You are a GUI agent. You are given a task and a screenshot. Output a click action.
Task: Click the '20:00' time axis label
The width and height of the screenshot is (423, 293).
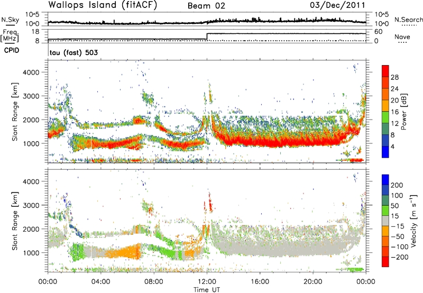pyautogui.click(x=313, y=282)
